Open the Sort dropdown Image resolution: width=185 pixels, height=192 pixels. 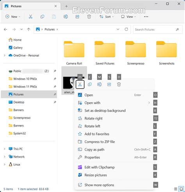[x=107, y=17]
